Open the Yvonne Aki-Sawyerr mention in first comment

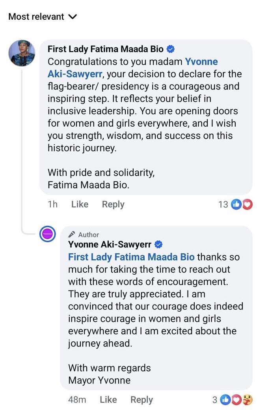click(132, 67)
